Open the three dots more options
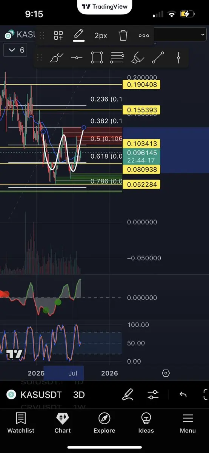The height and width of the screenshot is (453, 209). tap(144, 36)
